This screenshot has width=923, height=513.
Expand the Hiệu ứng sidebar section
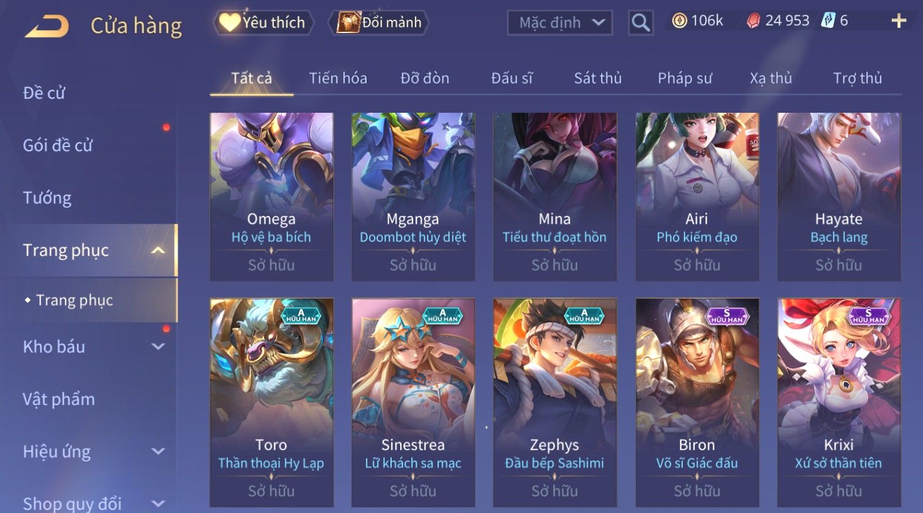158,451
